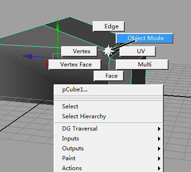The width and height of the screenshot is (191, 172).
Task: Choose Edge in the marking menu
Action: (x=109, y=26)
